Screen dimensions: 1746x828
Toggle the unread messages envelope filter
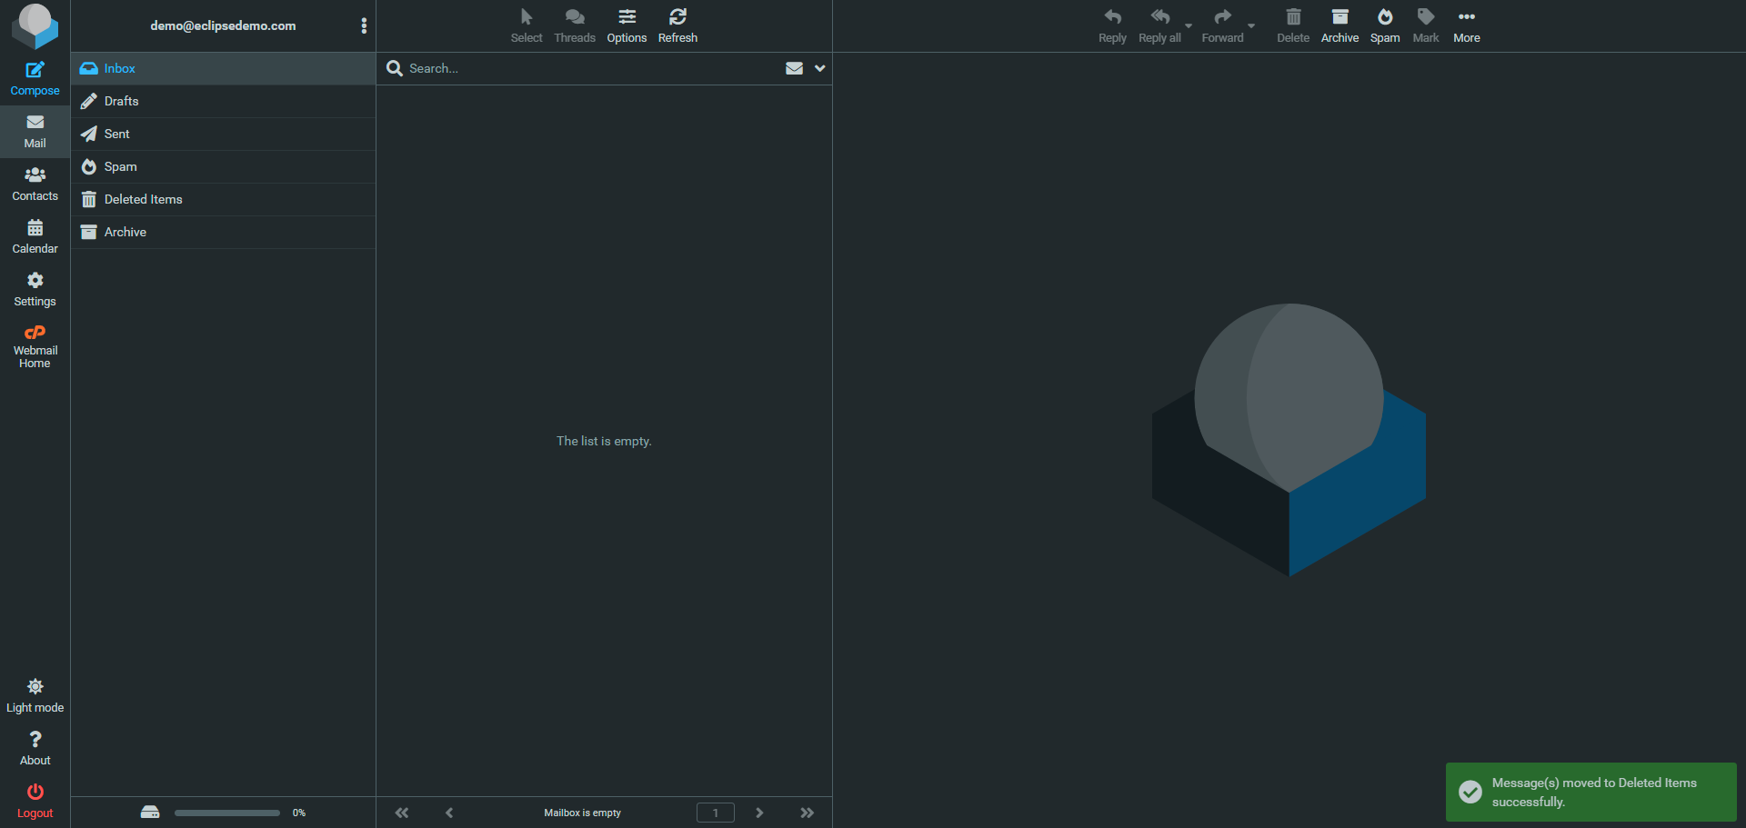coord(794,68)
